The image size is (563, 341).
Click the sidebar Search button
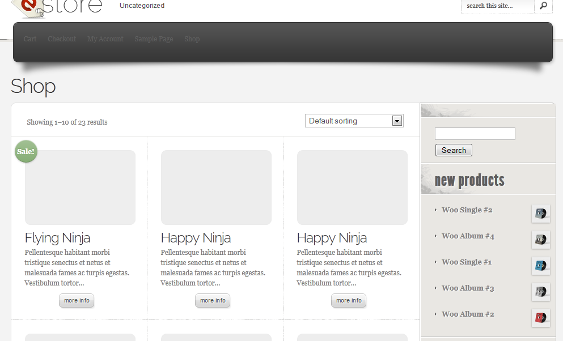(454, 150)
